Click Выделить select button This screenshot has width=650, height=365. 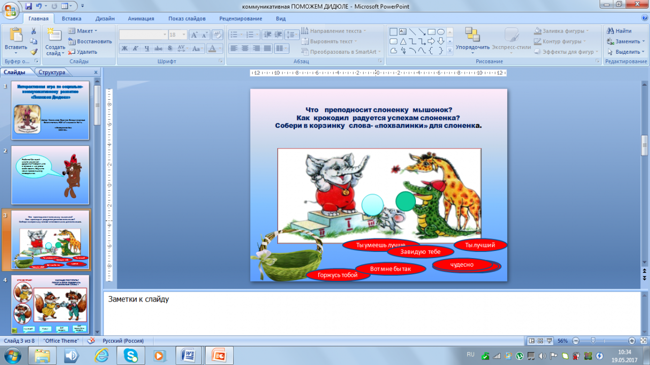click(x=626, y=52)
